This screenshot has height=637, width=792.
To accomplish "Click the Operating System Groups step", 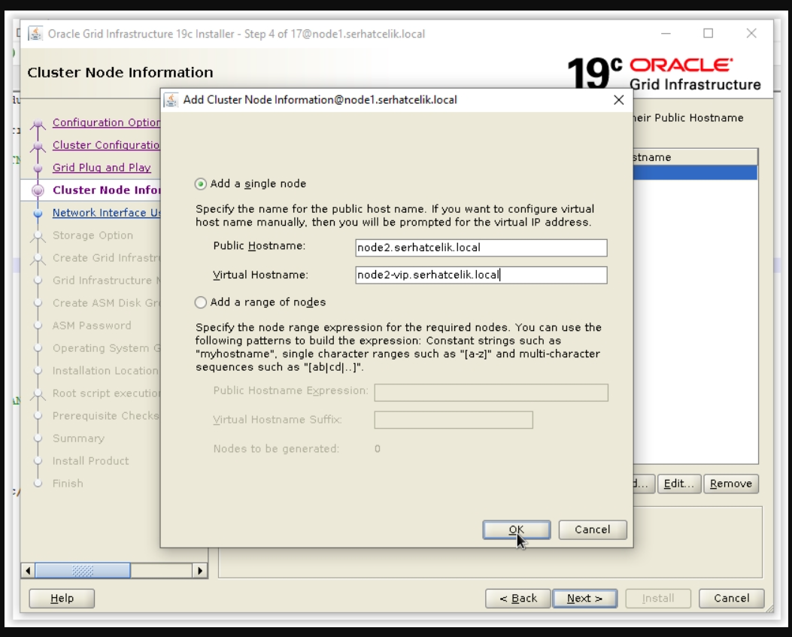I will click(106, 348).
